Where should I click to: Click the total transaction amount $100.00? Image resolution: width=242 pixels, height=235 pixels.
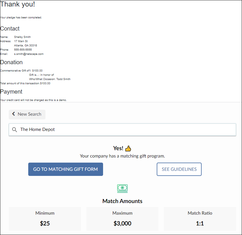[45, 83]
